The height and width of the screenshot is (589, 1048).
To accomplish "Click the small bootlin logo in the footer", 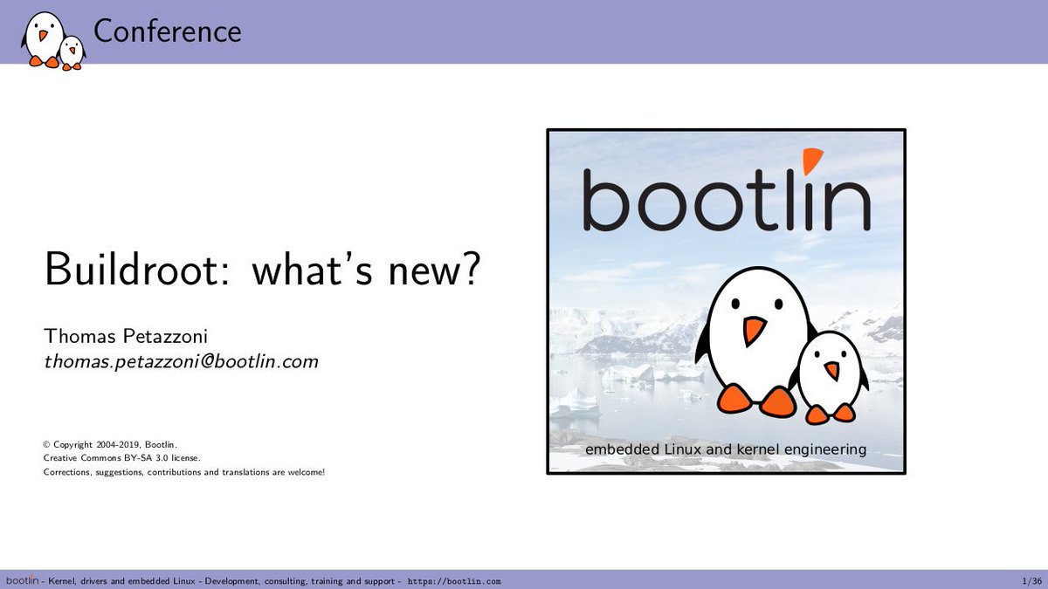I will click(22, 580).
